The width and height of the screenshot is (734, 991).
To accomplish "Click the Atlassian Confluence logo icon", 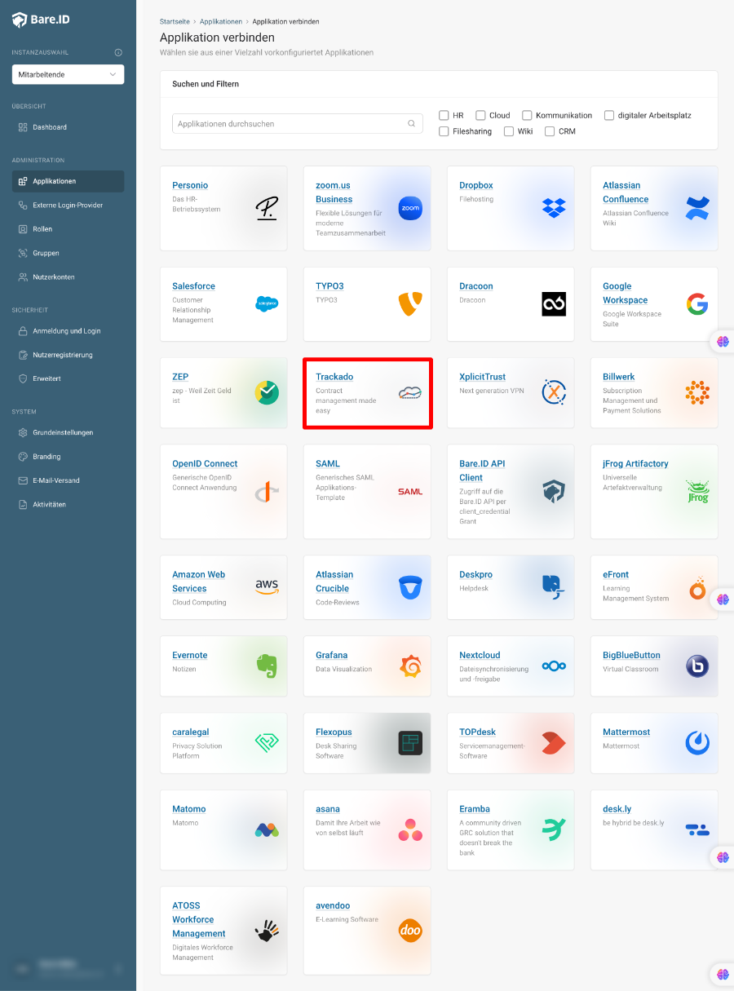I will (697, 208).
